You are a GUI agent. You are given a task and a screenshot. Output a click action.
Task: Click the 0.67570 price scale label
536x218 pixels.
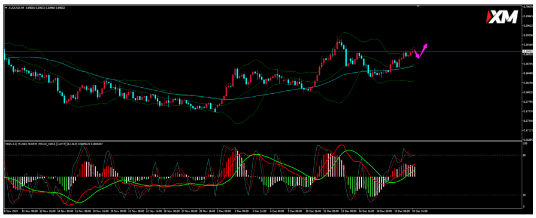(x=528, y=111)
